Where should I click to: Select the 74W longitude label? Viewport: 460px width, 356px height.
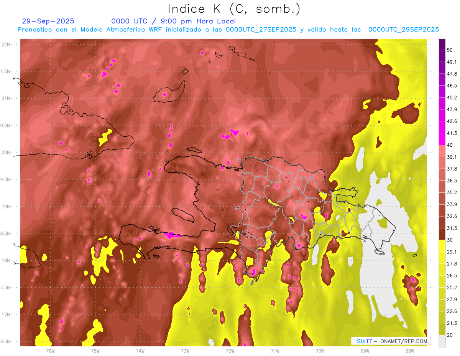point(140,351)
